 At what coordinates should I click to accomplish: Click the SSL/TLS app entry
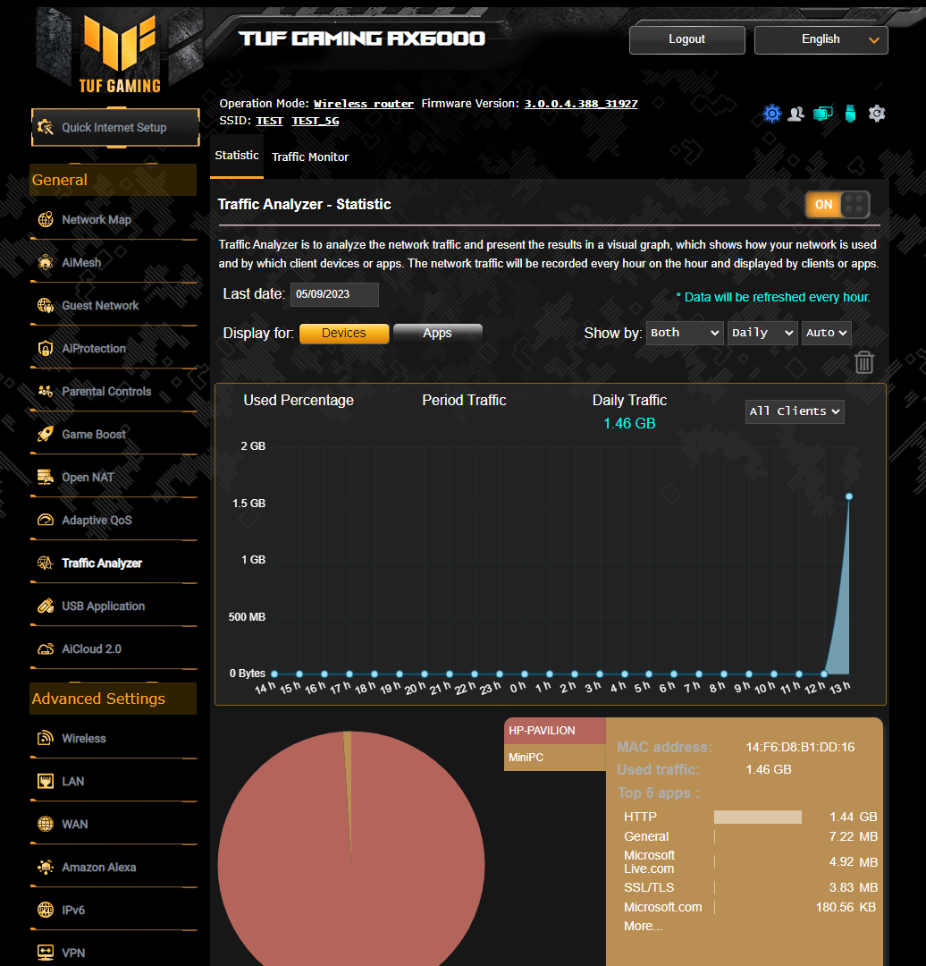click(x=649, y=888)
